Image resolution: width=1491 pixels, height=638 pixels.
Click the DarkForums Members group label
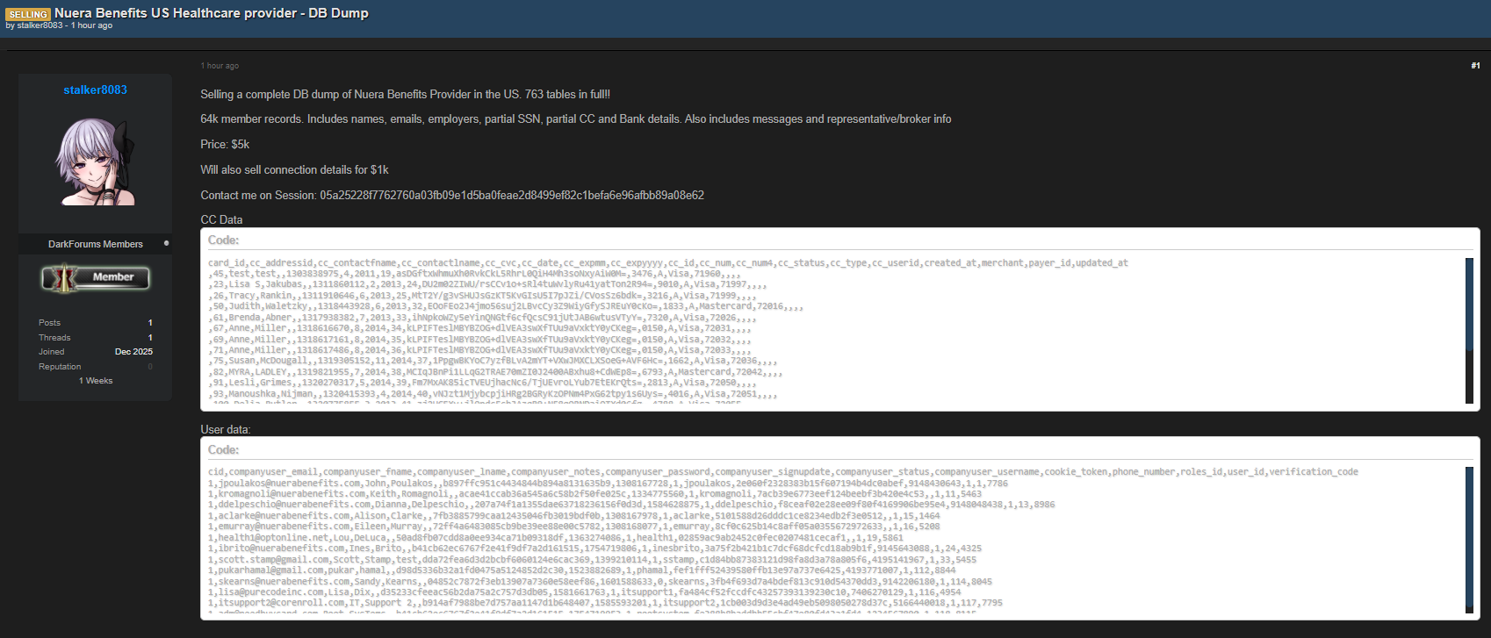95,244
